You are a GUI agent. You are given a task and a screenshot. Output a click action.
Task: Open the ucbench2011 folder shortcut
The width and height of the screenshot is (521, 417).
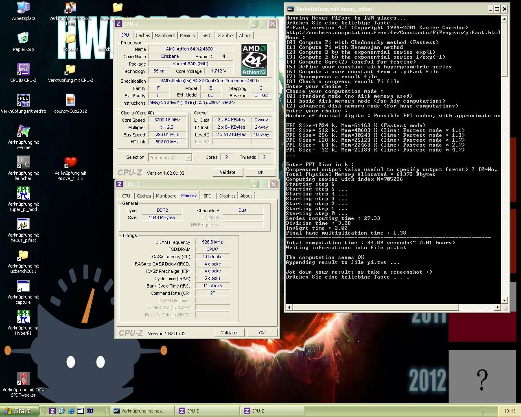23,255
